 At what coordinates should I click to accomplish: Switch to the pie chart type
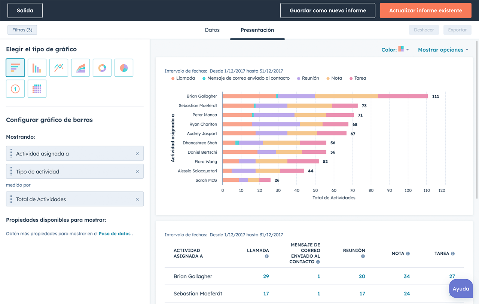(x=124, y=68)
